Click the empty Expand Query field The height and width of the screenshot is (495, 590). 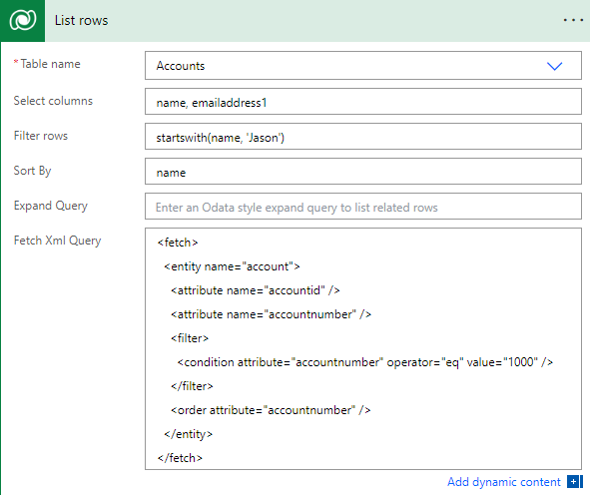coord(363,207)
